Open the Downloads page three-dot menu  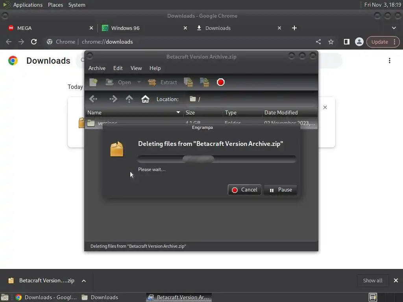(x=390, y=61)
